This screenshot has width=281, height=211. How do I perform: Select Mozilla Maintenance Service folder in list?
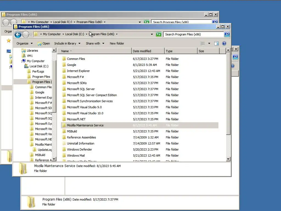pos(140,125)
